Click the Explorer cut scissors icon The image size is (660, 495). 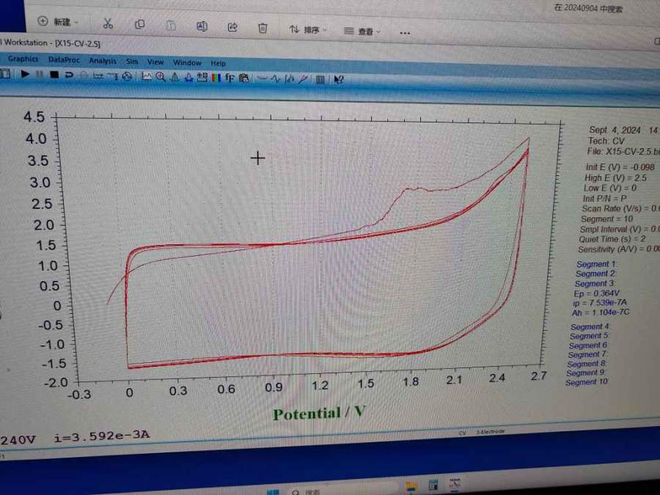coord(108,24)
